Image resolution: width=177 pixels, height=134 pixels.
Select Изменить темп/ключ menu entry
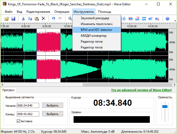coord(96,24)
